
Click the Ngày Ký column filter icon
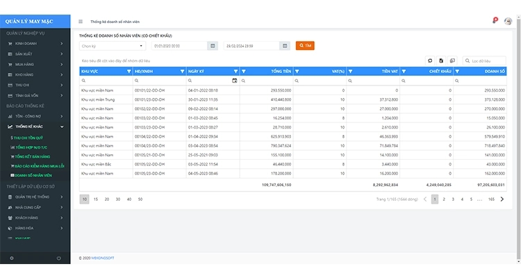click(235, 71)
